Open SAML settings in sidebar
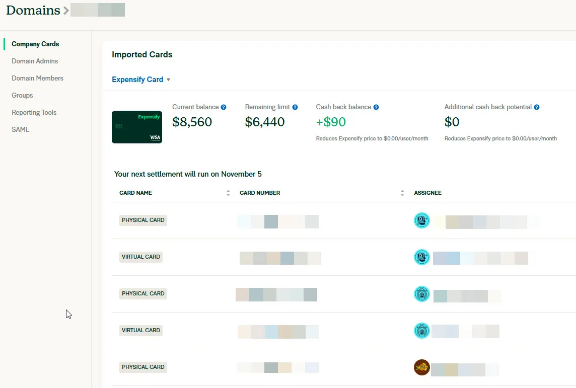 click(21, 130)
